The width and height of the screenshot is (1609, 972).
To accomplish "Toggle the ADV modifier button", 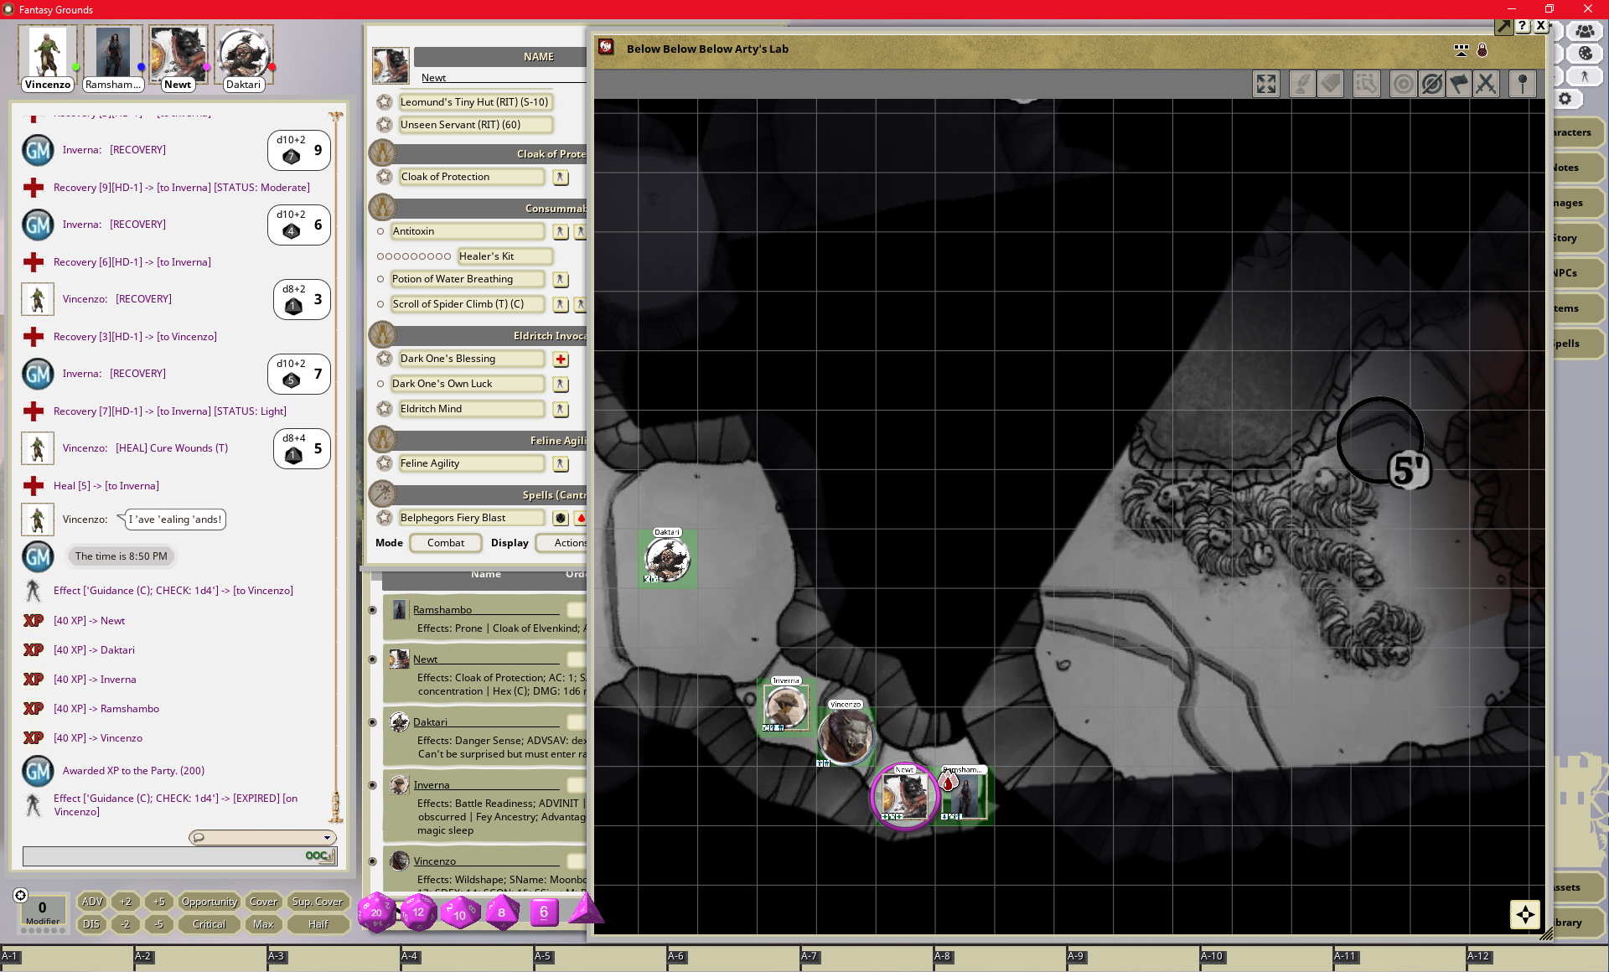I will 92,902.
